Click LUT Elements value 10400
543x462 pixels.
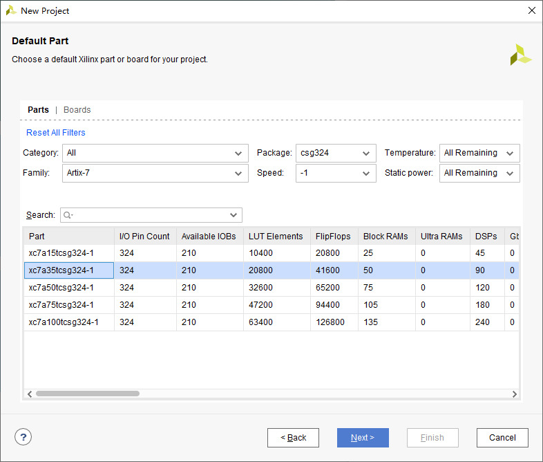[260, 253]
